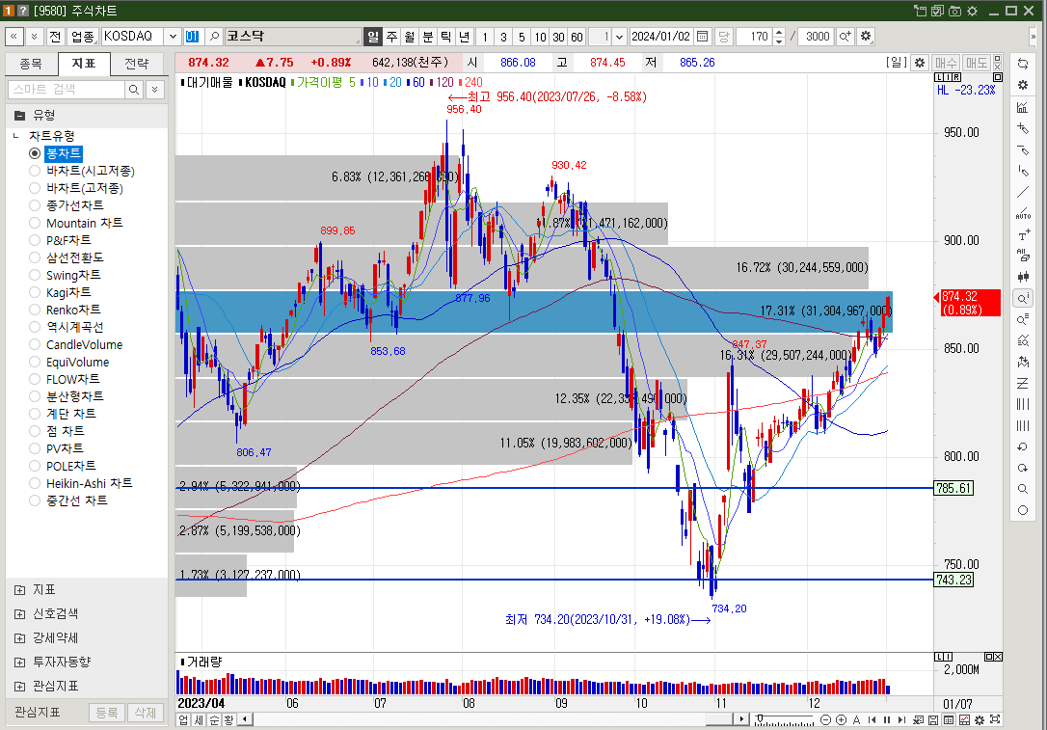Click the fullscreen chart icon at bottom right
1047x730 pixels.
click(995, 720)
